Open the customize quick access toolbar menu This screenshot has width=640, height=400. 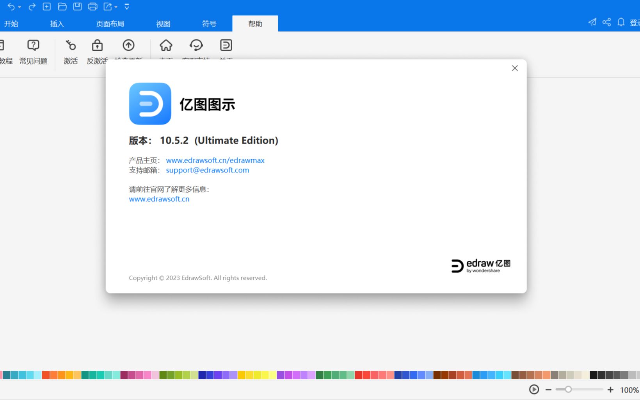point(127,7)
